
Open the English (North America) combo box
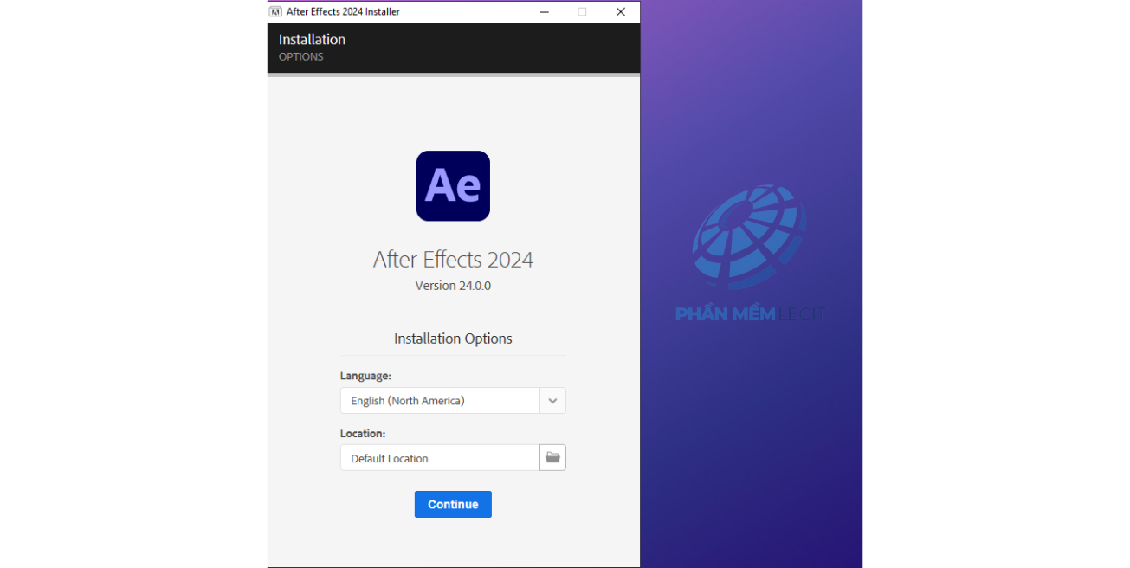tap(440, 401)
